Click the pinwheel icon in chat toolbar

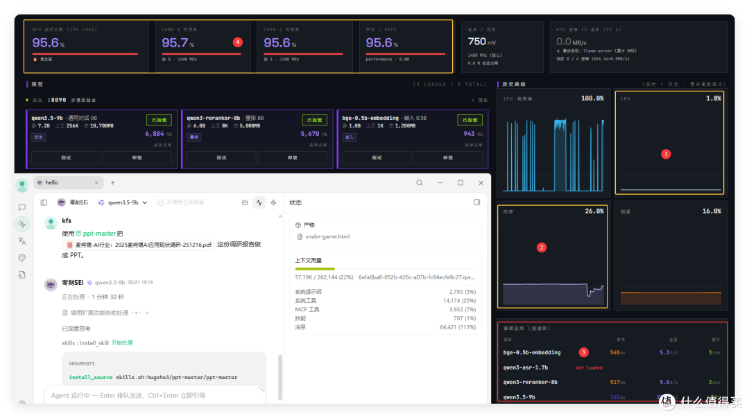click(x=273, y=202)
